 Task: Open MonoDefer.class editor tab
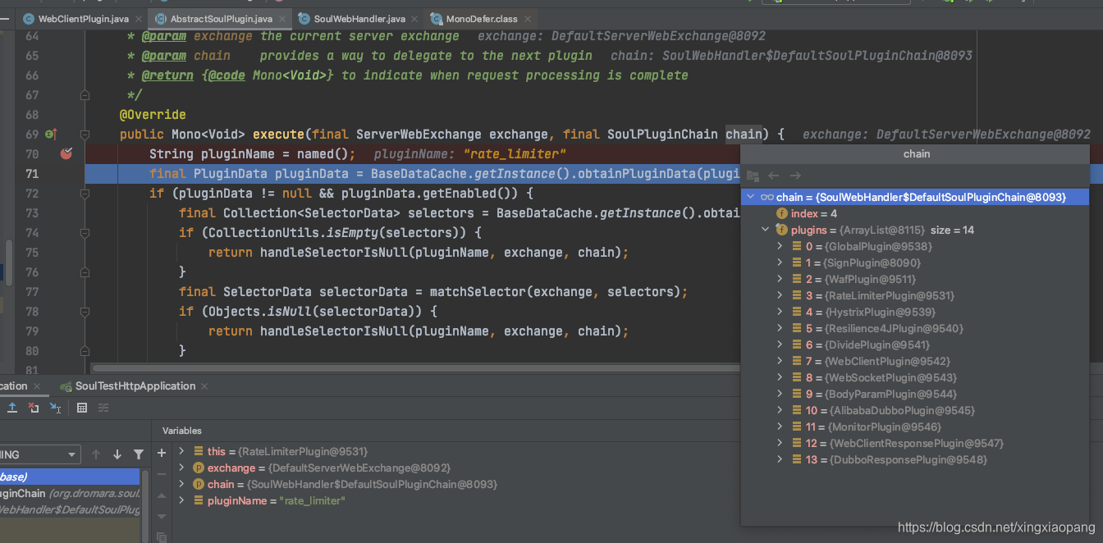[479, 18]
